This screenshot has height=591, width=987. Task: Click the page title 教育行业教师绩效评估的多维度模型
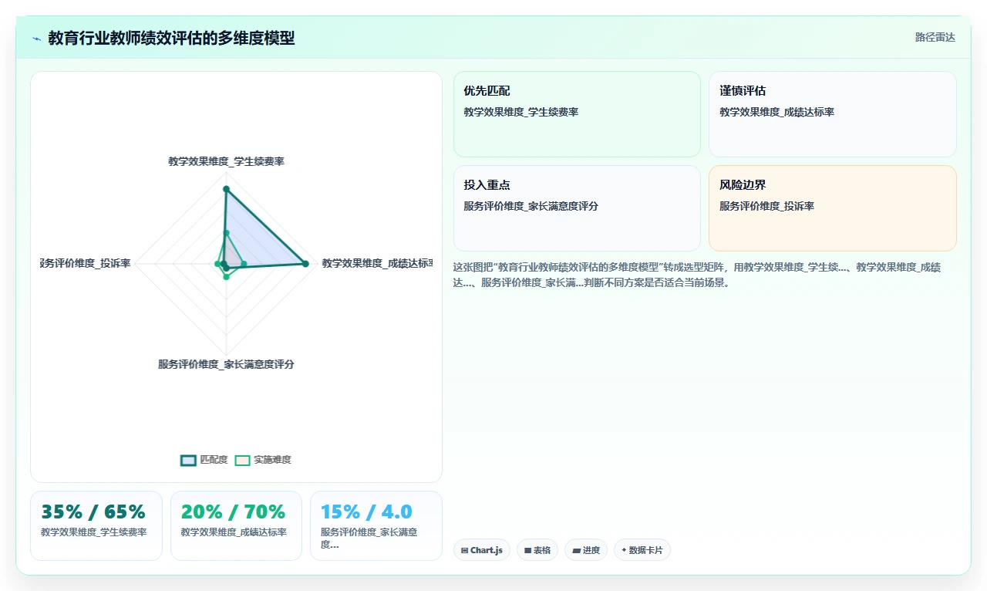click(x=171, y=38)
